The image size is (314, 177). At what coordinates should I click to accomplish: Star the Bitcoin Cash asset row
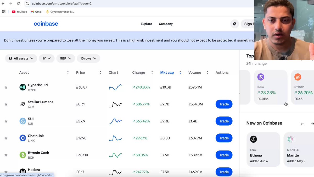[6, 155]
